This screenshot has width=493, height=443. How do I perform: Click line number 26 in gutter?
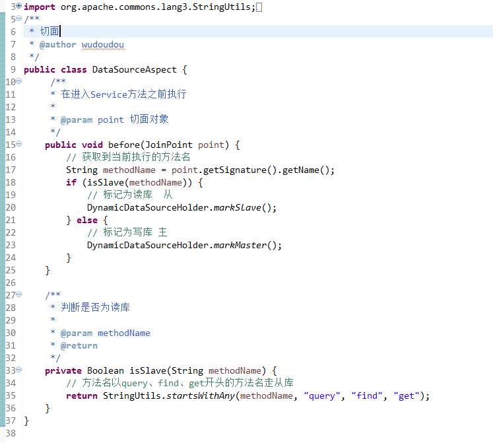[11, 283]
